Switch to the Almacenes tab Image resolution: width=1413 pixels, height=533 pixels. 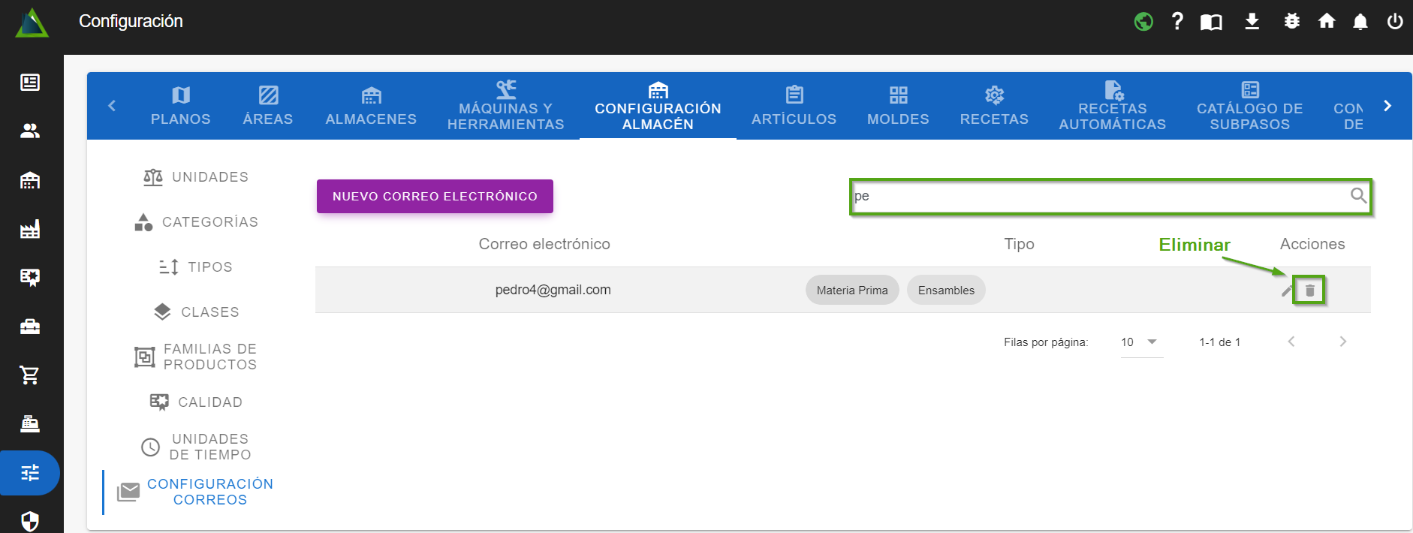tap(371, 106)
